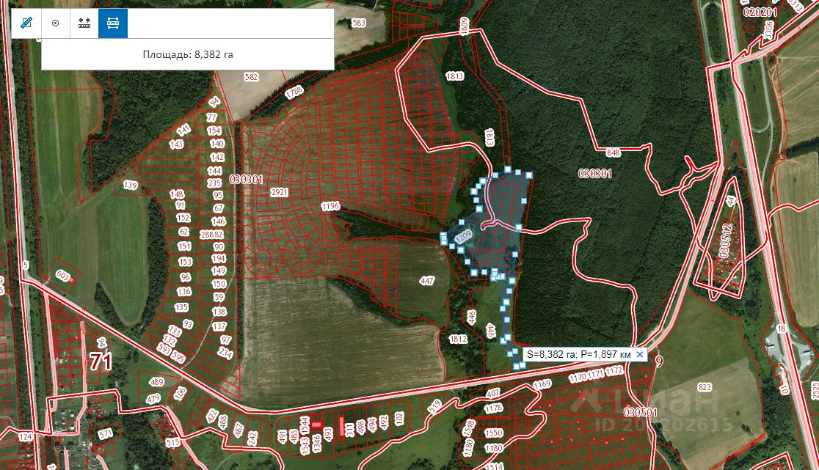Toggle the active area measurement tool
819x470 pixels.
click(x=113, y=23)
